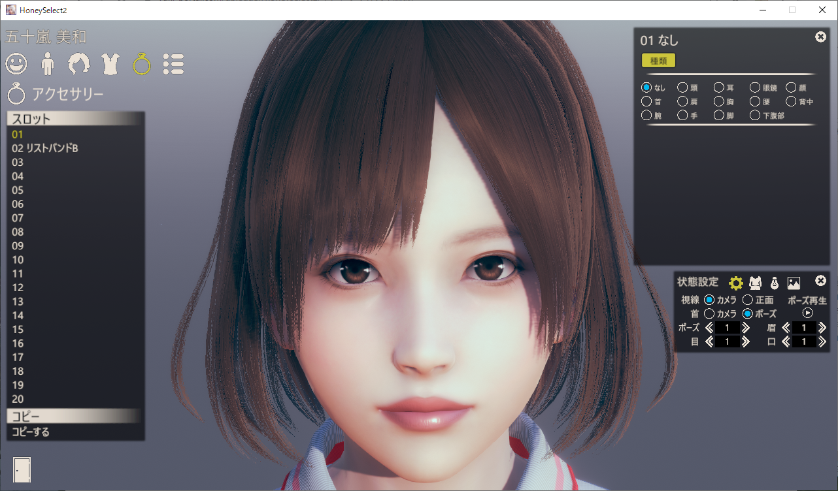Open the list options category icon
Image resolution: width=838 pixels, height=491 pixels.
[x=173, y=64]
